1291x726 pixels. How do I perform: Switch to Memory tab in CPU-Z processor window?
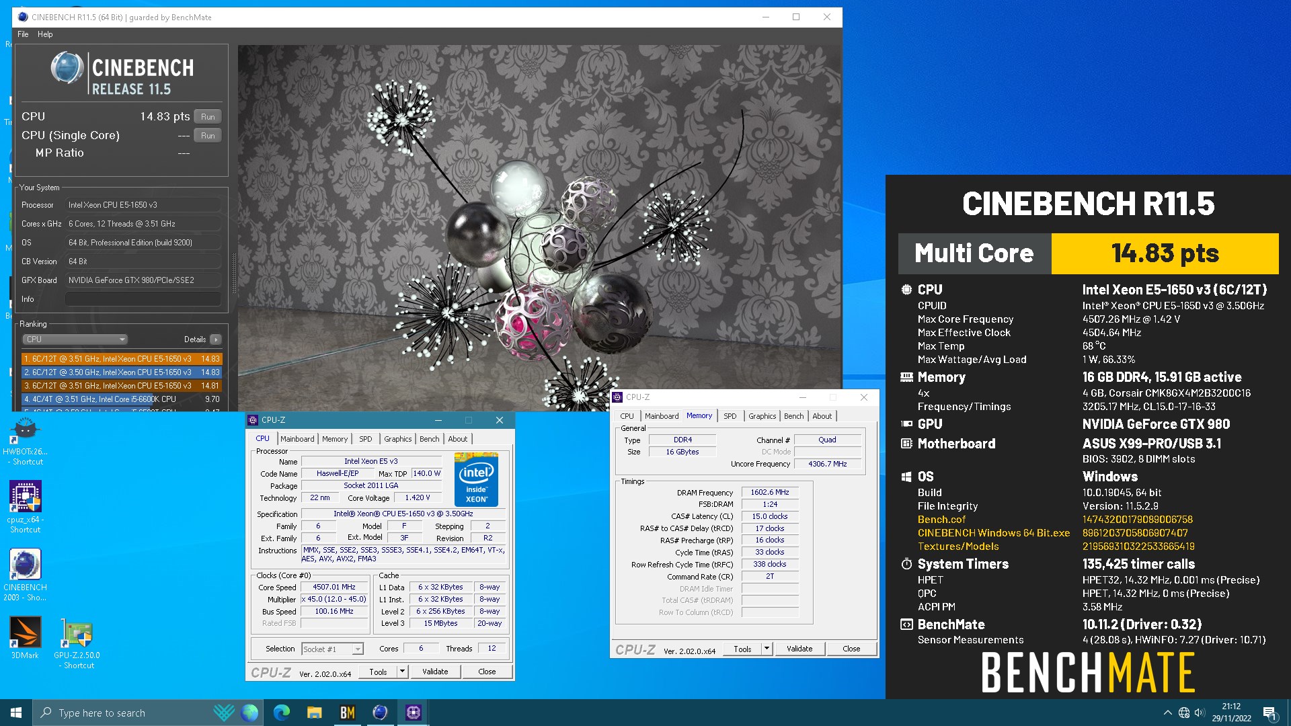[x=335, y=439]
